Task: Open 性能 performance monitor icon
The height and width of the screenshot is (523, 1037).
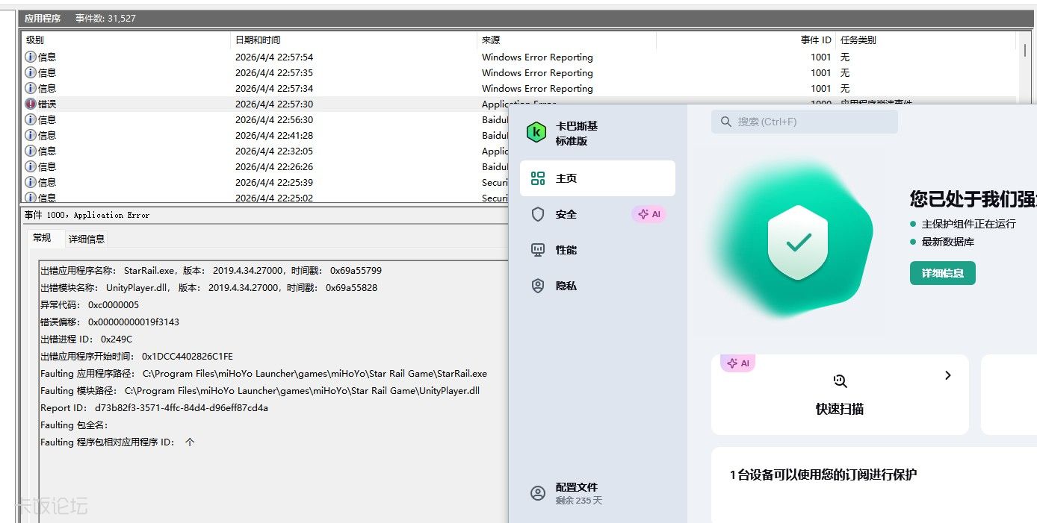Action: (538, 250)
